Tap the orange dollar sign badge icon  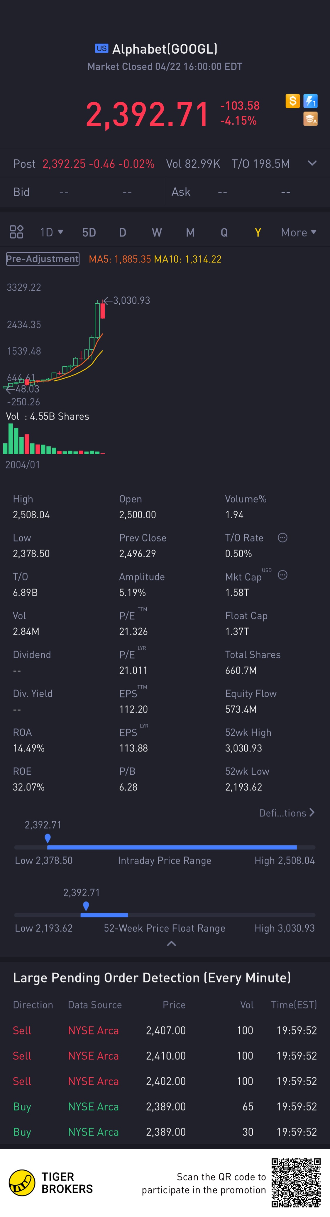coord(293,101)
